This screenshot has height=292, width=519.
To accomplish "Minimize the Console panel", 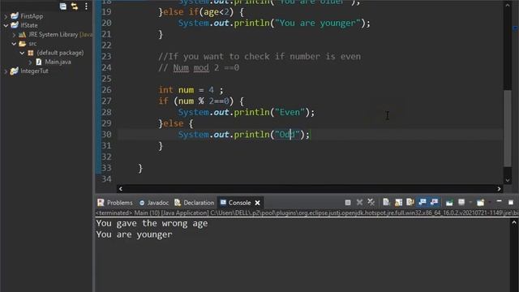I will [500, 202].
